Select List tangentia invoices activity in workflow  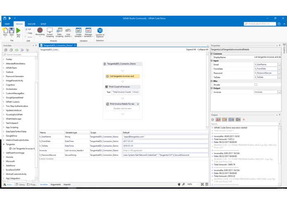coord(123,76)
